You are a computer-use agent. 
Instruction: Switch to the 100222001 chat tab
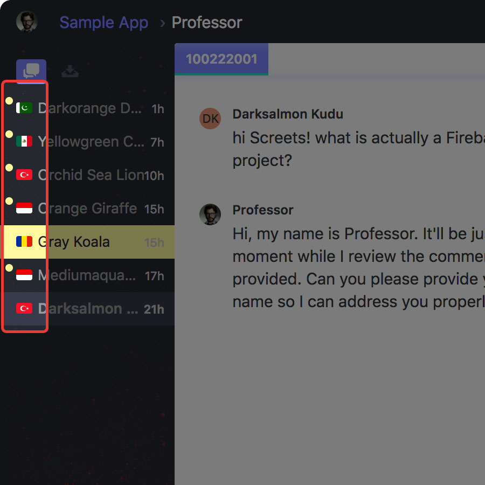[x=221, y=59]
